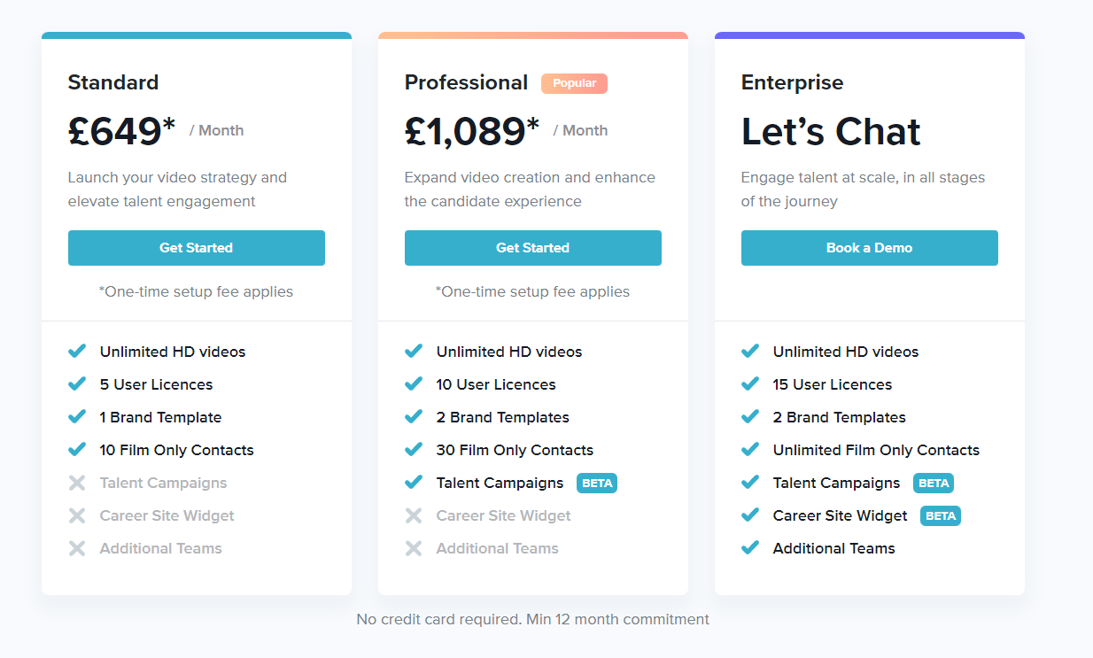Click checkmark beside Unlimited Film Only Contacts

point(750,450)
